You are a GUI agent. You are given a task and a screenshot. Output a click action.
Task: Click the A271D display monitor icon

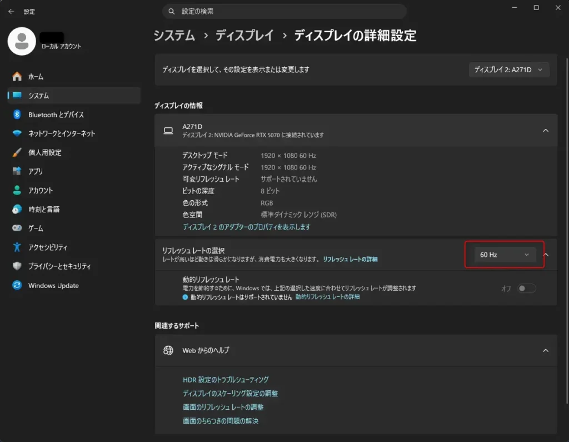click(x=168, y=131)
